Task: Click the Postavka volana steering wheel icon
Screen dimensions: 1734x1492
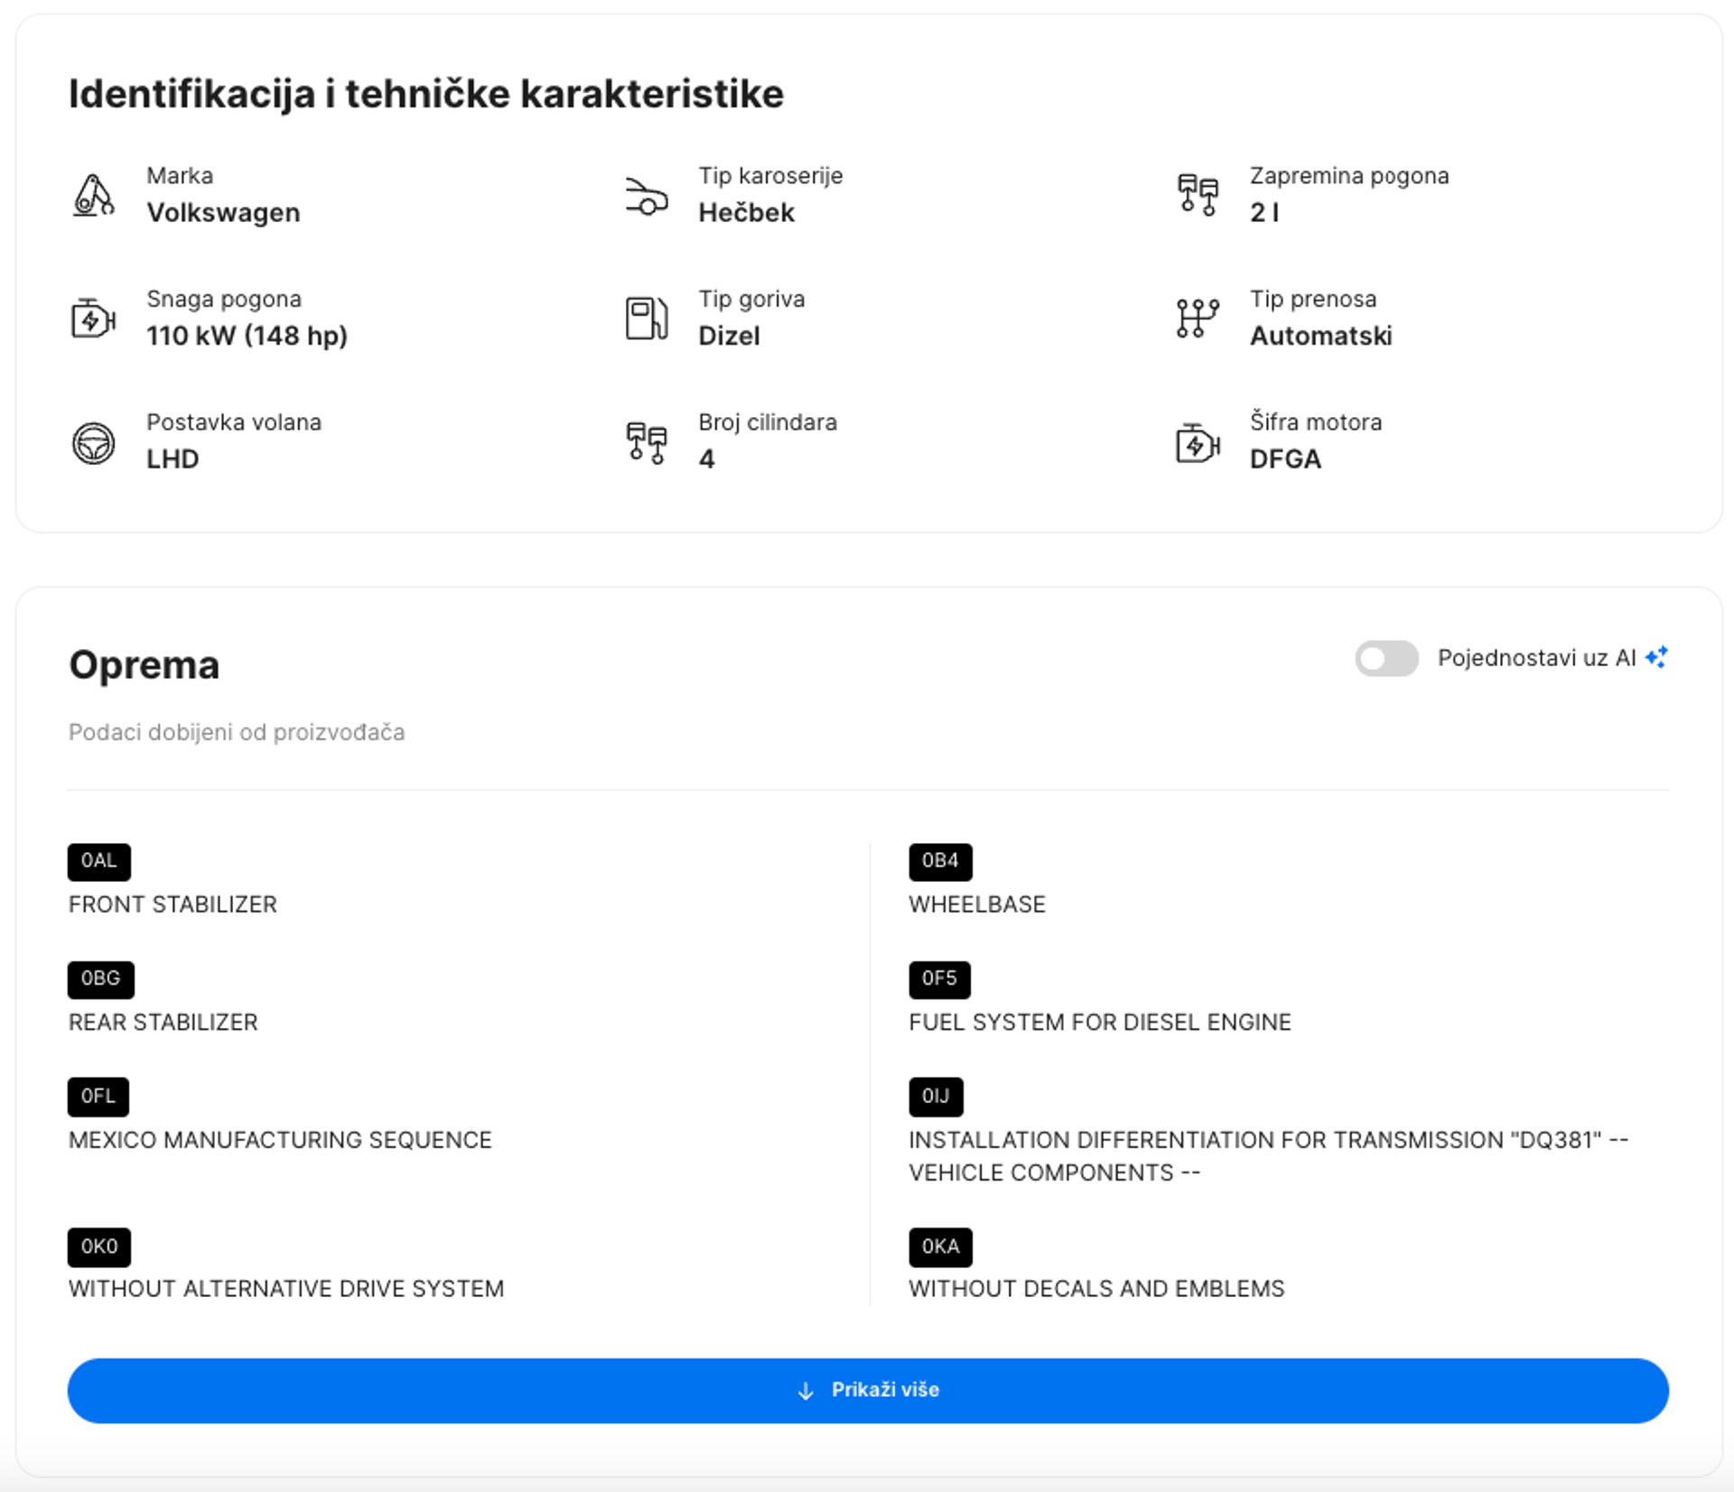Action: point(94,443)
